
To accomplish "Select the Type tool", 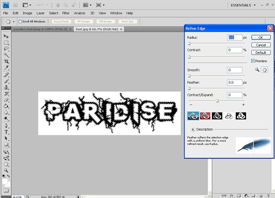I will [x=6, y=132].
